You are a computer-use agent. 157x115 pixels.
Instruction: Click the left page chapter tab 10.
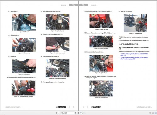point(73,5)
